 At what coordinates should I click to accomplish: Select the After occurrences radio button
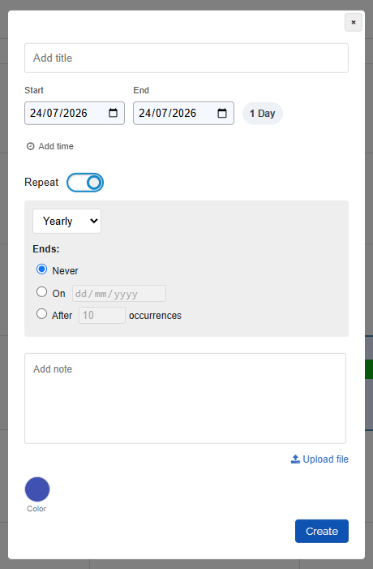coord(41,313)
